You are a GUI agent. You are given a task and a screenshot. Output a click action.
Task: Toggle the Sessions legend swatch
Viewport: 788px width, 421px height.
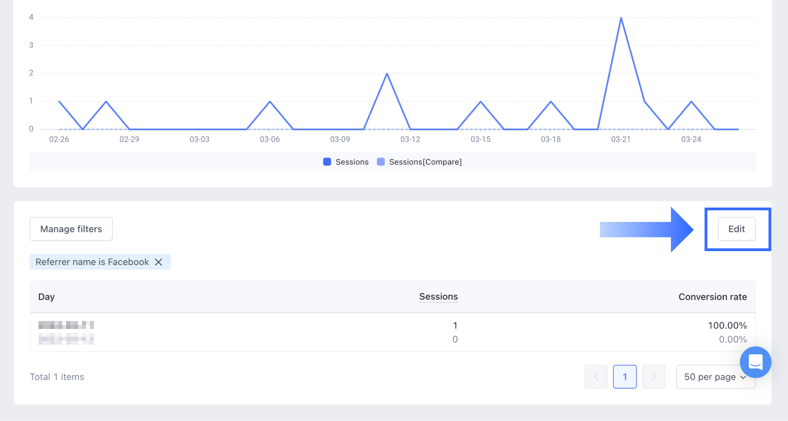tap(327, 162)
